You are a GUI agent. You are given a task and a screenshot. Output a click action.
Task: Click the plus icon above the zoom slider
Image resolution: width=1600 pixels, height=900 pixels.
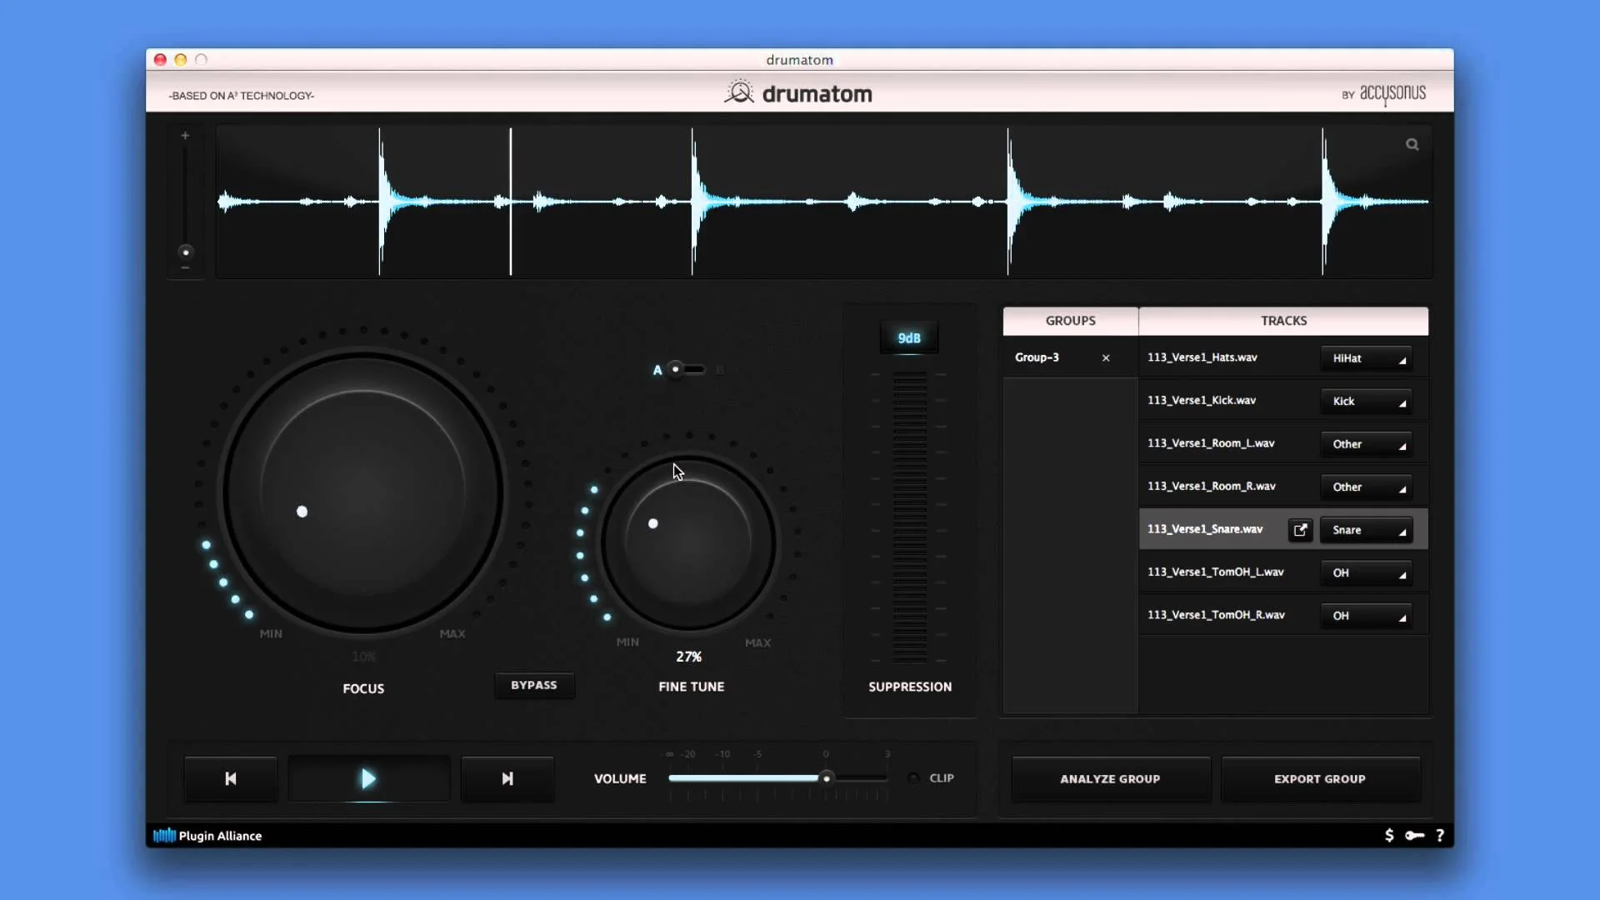coord(185,135)
